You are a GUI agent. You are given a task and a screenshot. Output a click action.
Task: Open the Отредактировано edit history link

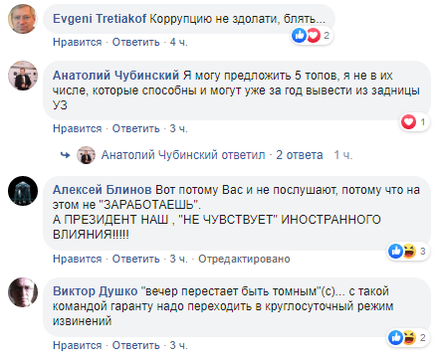coord(244,259)
